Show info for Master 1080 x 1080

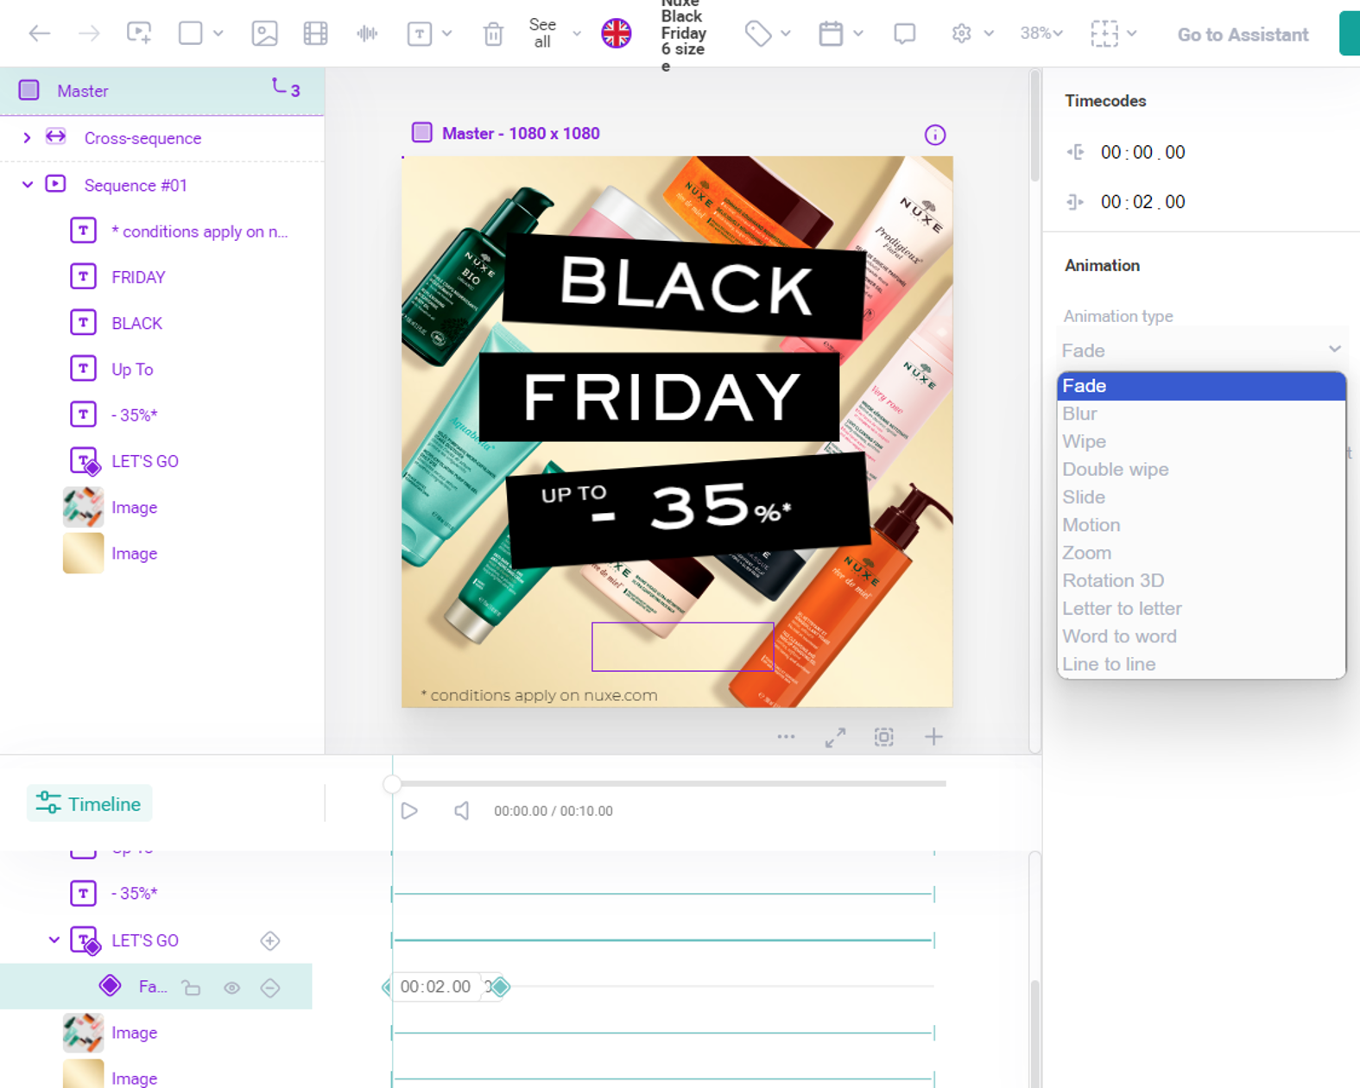935,135
